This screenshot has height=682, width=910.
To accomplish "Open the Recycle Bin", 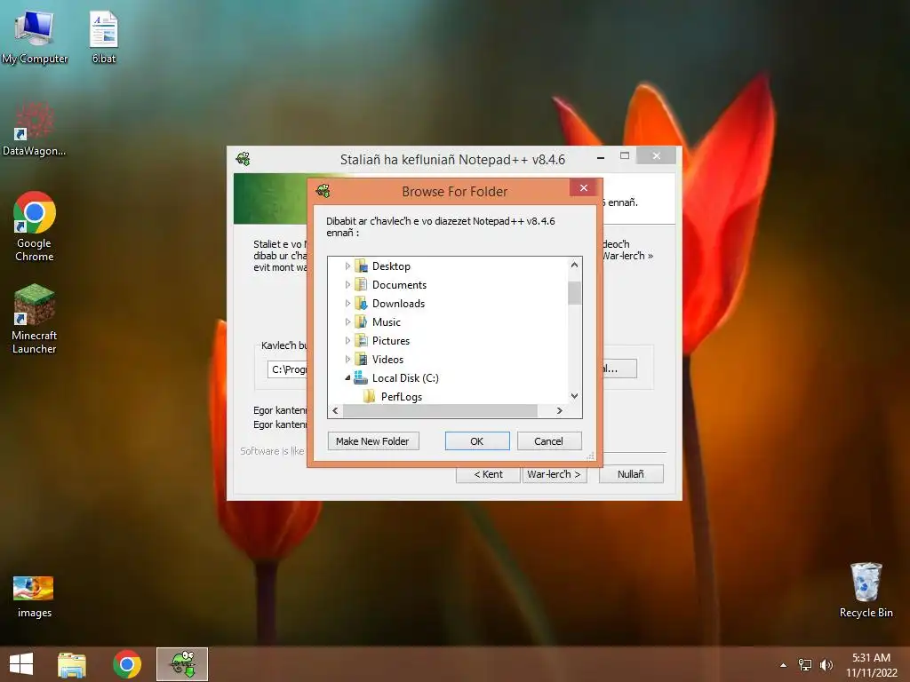I will (x=866, y=590).
